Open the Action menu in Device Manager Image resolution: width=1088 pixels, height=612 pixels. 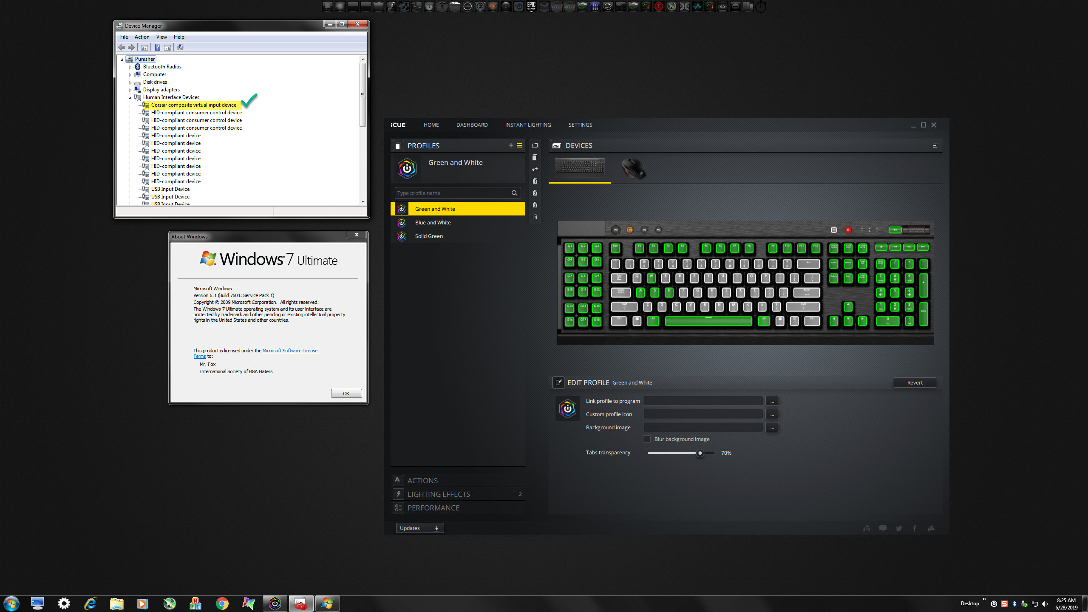pos(142,37)
